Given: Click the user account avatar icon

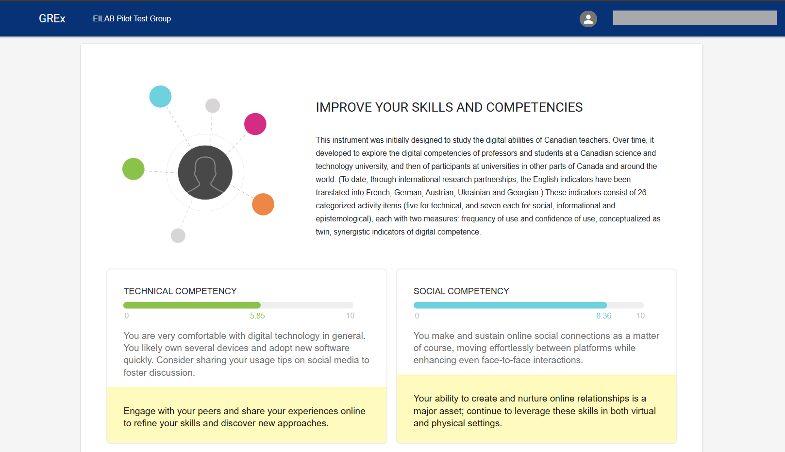Looking at the screenshot, I should pyautogui.click(x=588, y=19).
